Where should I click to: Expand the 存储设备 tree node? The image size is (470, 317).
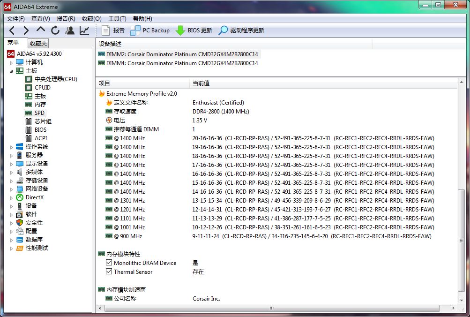(11, 181)
